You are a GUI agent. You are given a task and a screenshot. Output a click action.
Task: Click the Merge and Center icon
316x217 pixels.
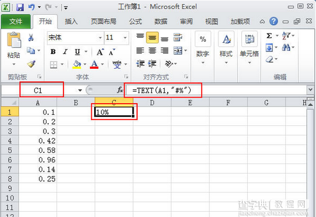point(178,51)
